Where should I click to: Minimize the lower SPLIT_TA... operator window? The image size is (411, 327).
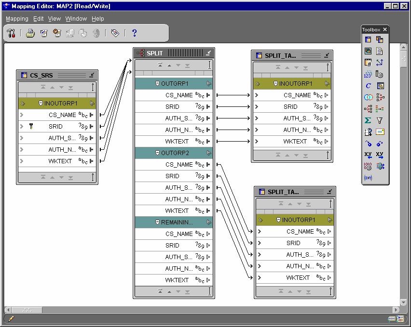pos(329,192)
